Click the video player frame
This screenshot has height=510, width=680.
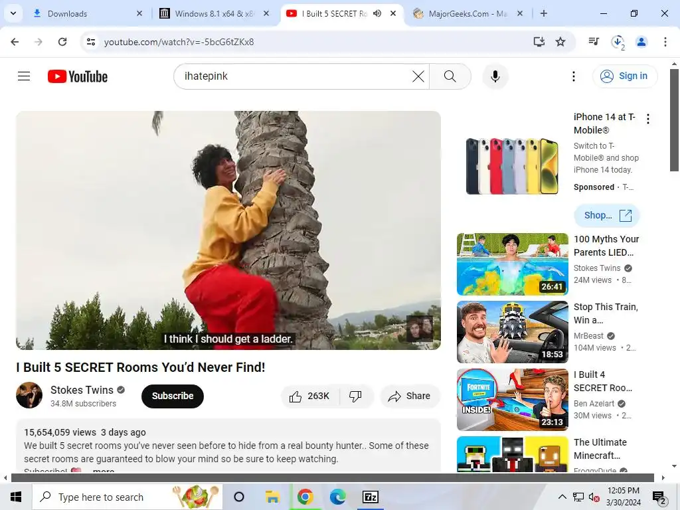(x=228, y=230)
